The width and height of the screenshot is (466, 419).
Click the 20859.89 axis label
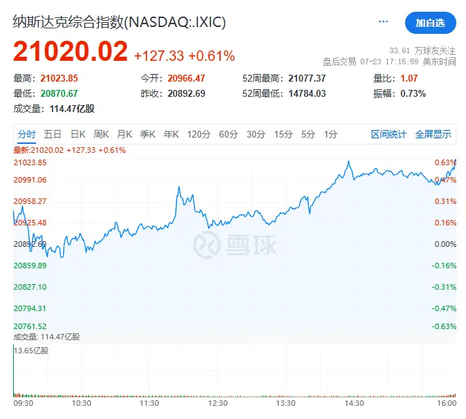pyautogui.click(x=30, y=266)
